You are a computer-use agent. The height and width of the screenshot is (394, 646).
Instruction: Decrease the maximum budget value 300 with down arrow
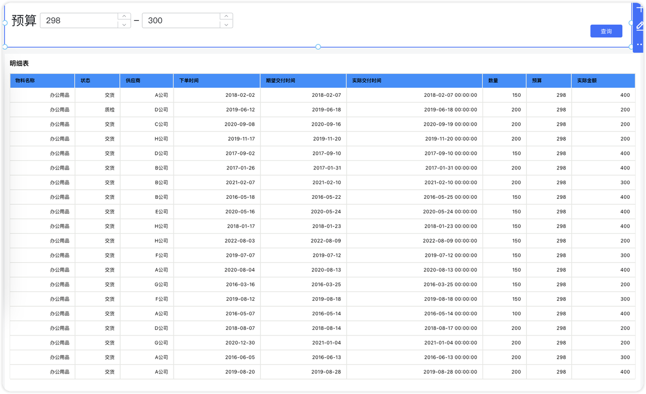(227, 24)
